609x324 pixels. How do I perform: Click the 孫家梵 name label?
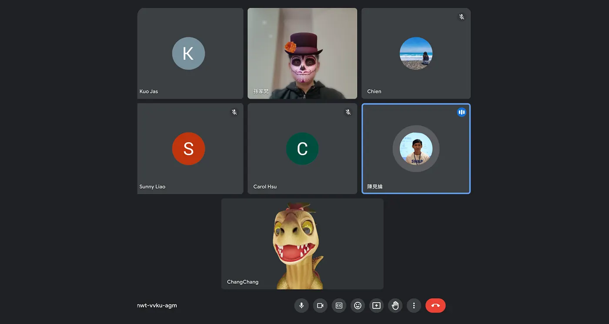261,91
